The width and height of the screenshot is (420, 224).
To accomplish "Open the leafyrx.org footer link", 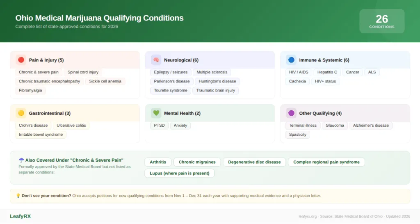I will coord(308,217).
